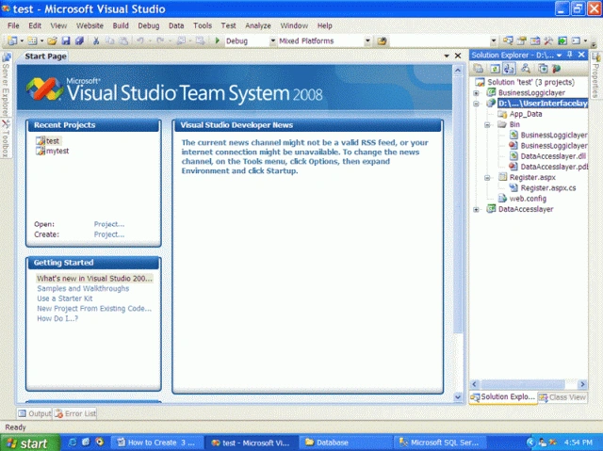Click Start Page vertical scrollbar down arrow
The image size is (603, 451).
pyautogui.click(x=458, y=396)
